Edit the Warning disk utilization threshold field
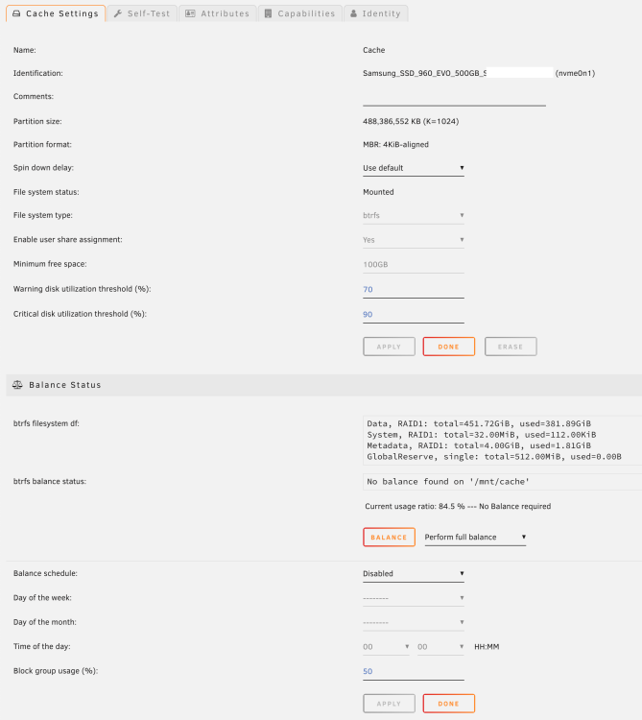Screen dimensions: 642x720 click(414, 289)
